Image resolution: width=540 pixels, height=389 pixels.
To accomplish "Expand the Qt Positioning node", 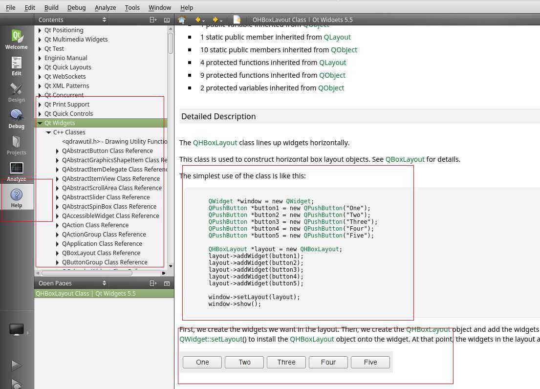I will (x=40, y=30).
